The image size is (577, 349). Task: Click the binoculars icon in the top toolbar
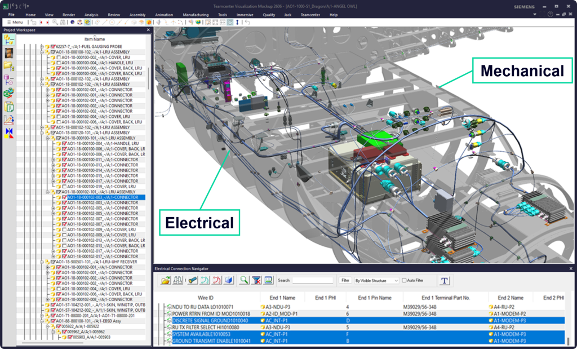[63, 22]
